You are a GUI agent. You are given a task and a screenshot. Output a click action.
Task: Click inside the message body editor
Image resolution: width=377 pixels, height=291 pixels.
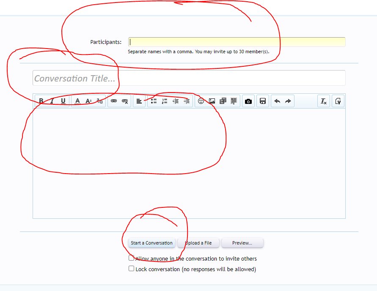[x=189, y=163]
